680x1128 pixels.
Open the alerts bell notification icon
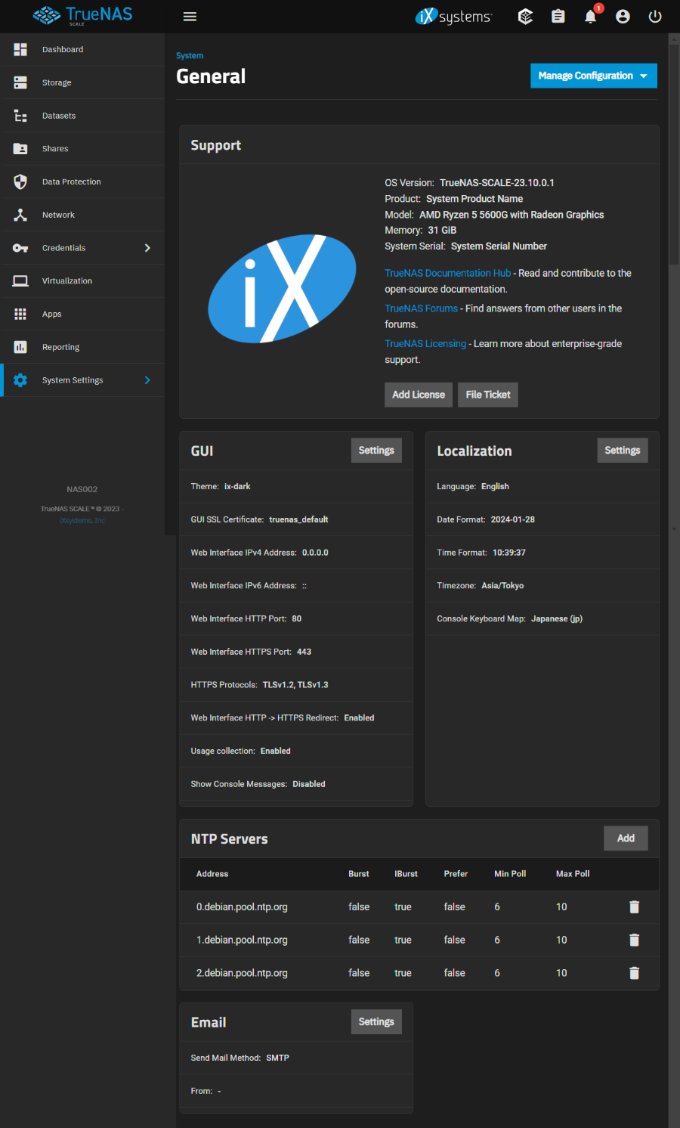coord(590,17)
